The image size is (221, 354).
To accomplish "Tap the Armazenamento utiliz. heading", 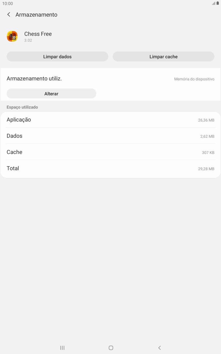I will click(34, 79).
